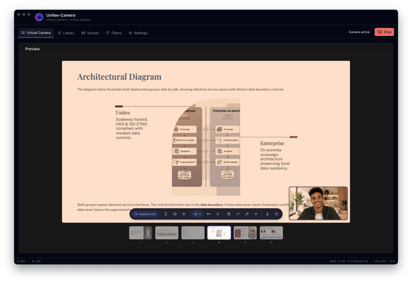Open the image background icon in toolbar
The height and width of the screenshot is (283, 412).
(175, 214)
